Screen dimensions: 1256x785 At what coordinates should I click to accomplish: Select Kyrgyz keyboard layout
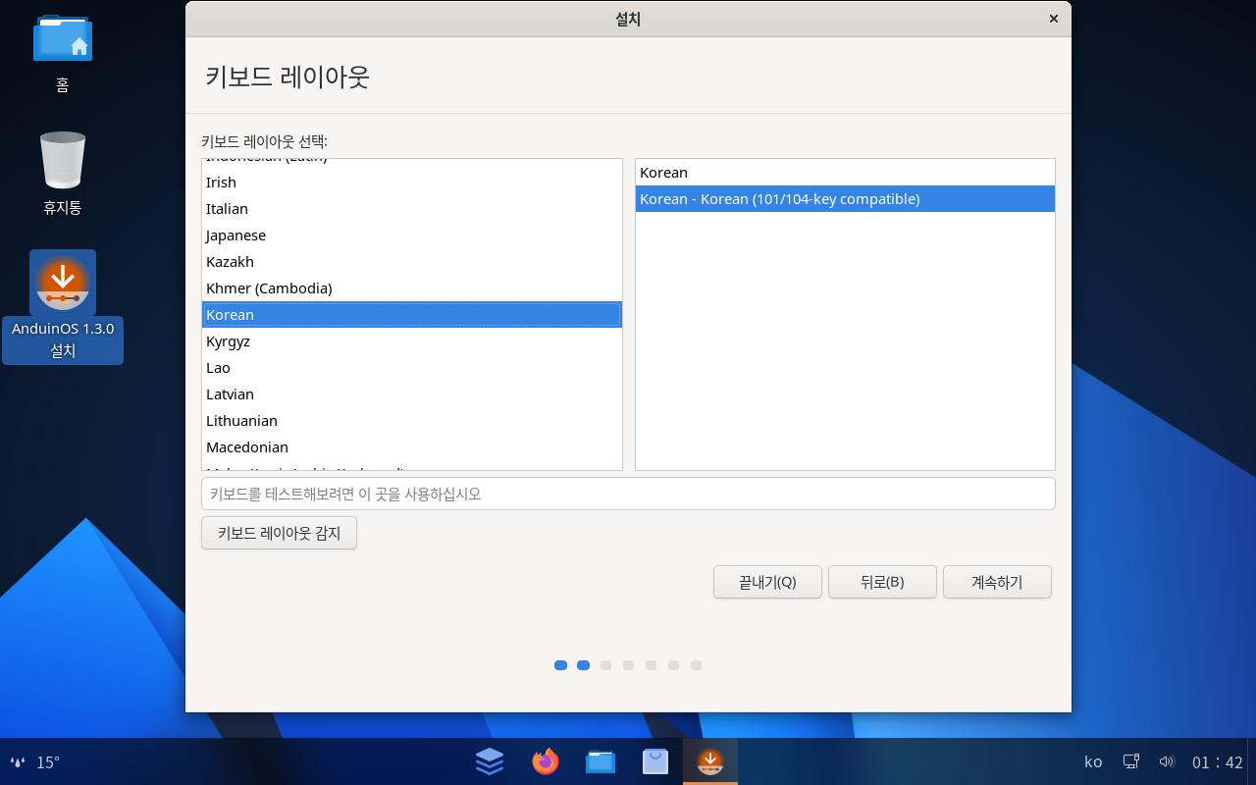point(412,341)
